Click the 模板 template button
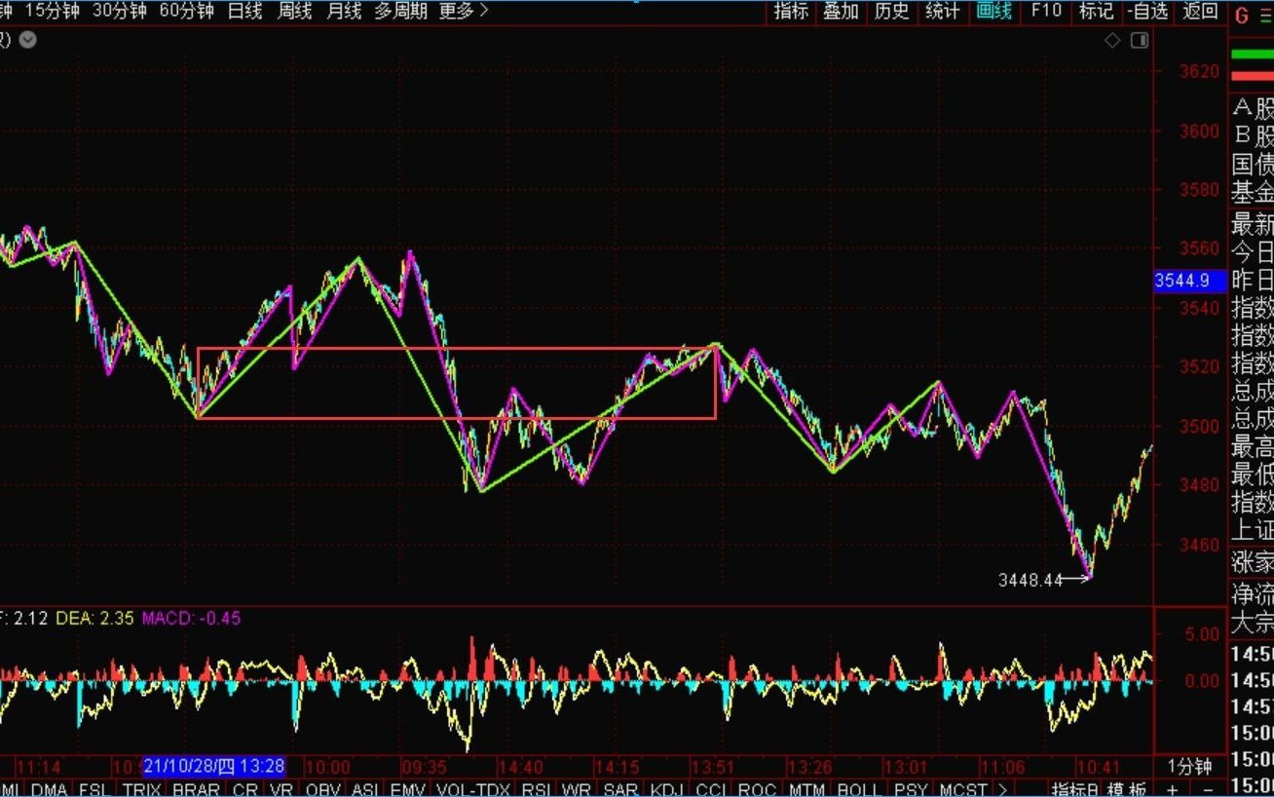Screen dimensions: 1274x797 [1126, 789]
